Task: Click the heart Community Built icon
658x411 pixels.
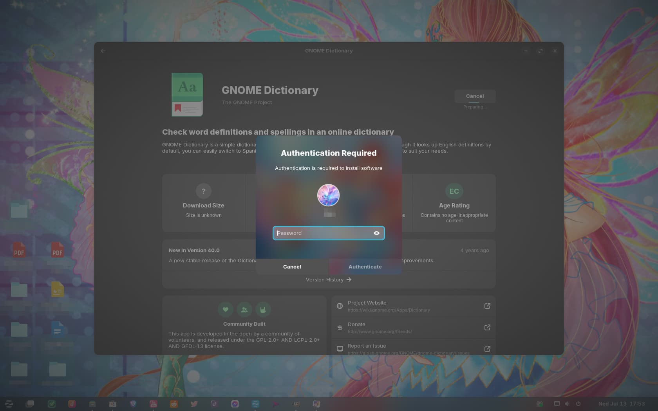Action: (x=226, y=310)
